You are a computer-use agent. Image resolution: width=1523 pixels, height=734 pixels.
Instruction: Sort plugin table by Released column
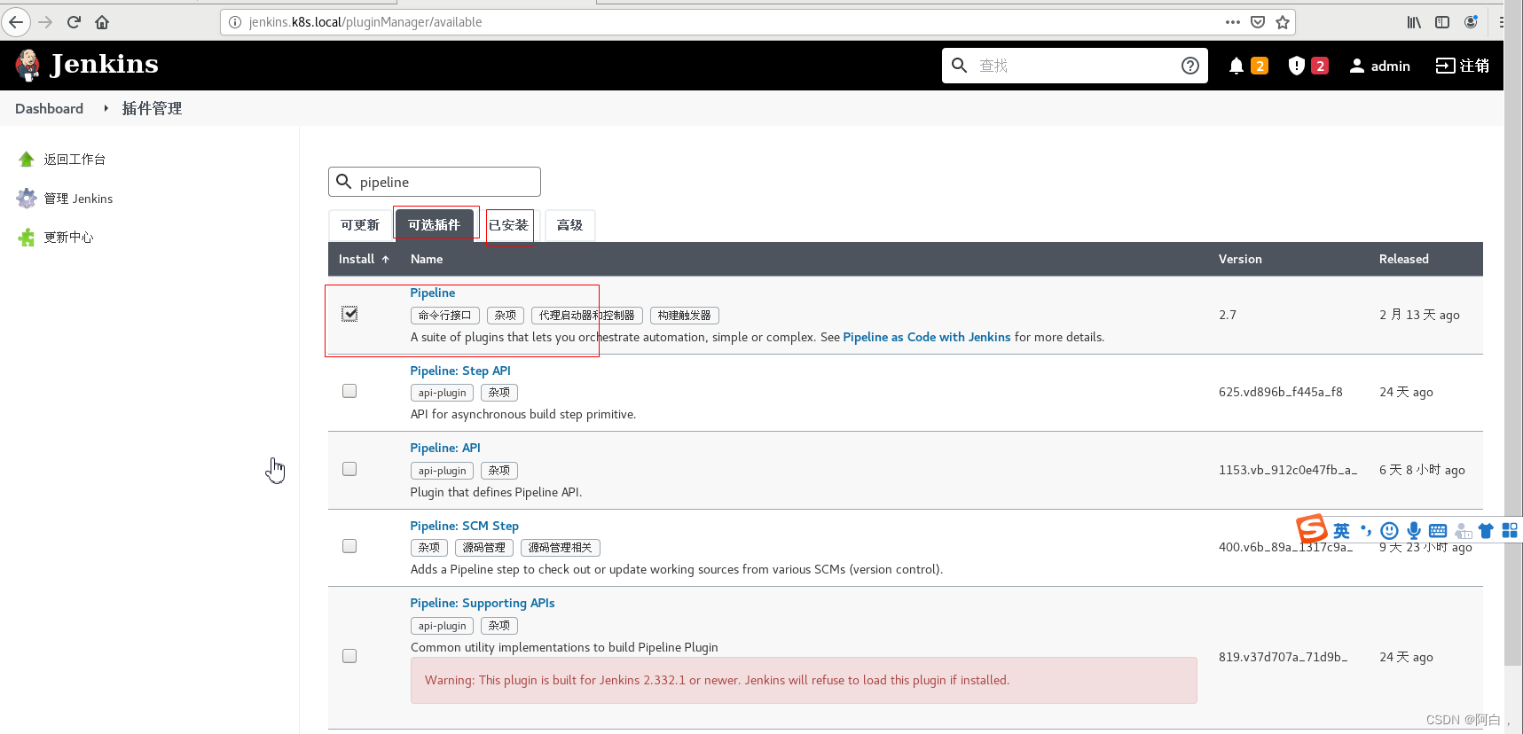click(x=1404, y=259)
